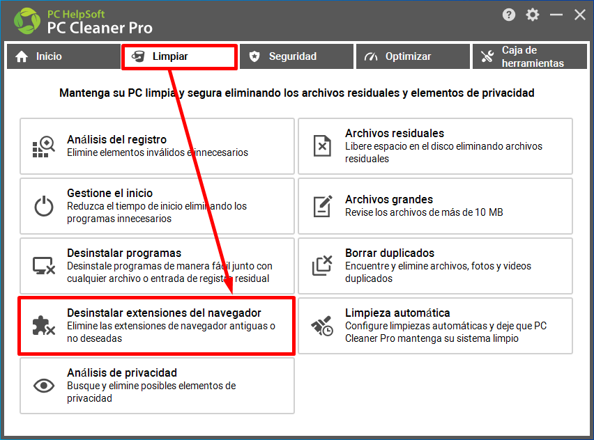Minimize the PC Cleaner Pro window
The height and width of the screenshot is (440, 594).
pos(556,15)
